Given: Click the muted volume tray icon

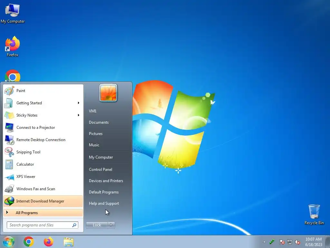Looking at the screenshot, I should point(297,242).
